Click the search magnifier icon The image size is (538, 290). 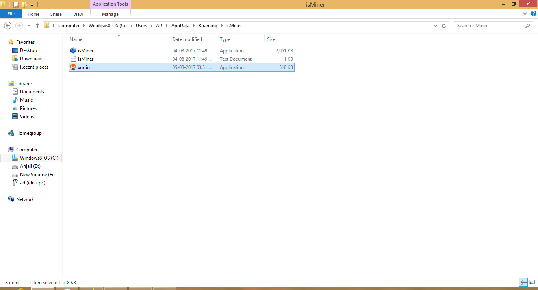pyautogui.click(x=528, y=26)
